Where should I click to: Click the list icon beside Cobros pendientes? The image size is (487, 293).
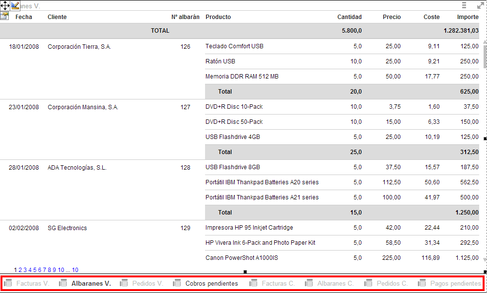[x=177, y=283]
